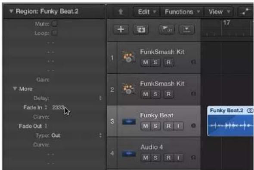Open the View menu

point(219,12)
